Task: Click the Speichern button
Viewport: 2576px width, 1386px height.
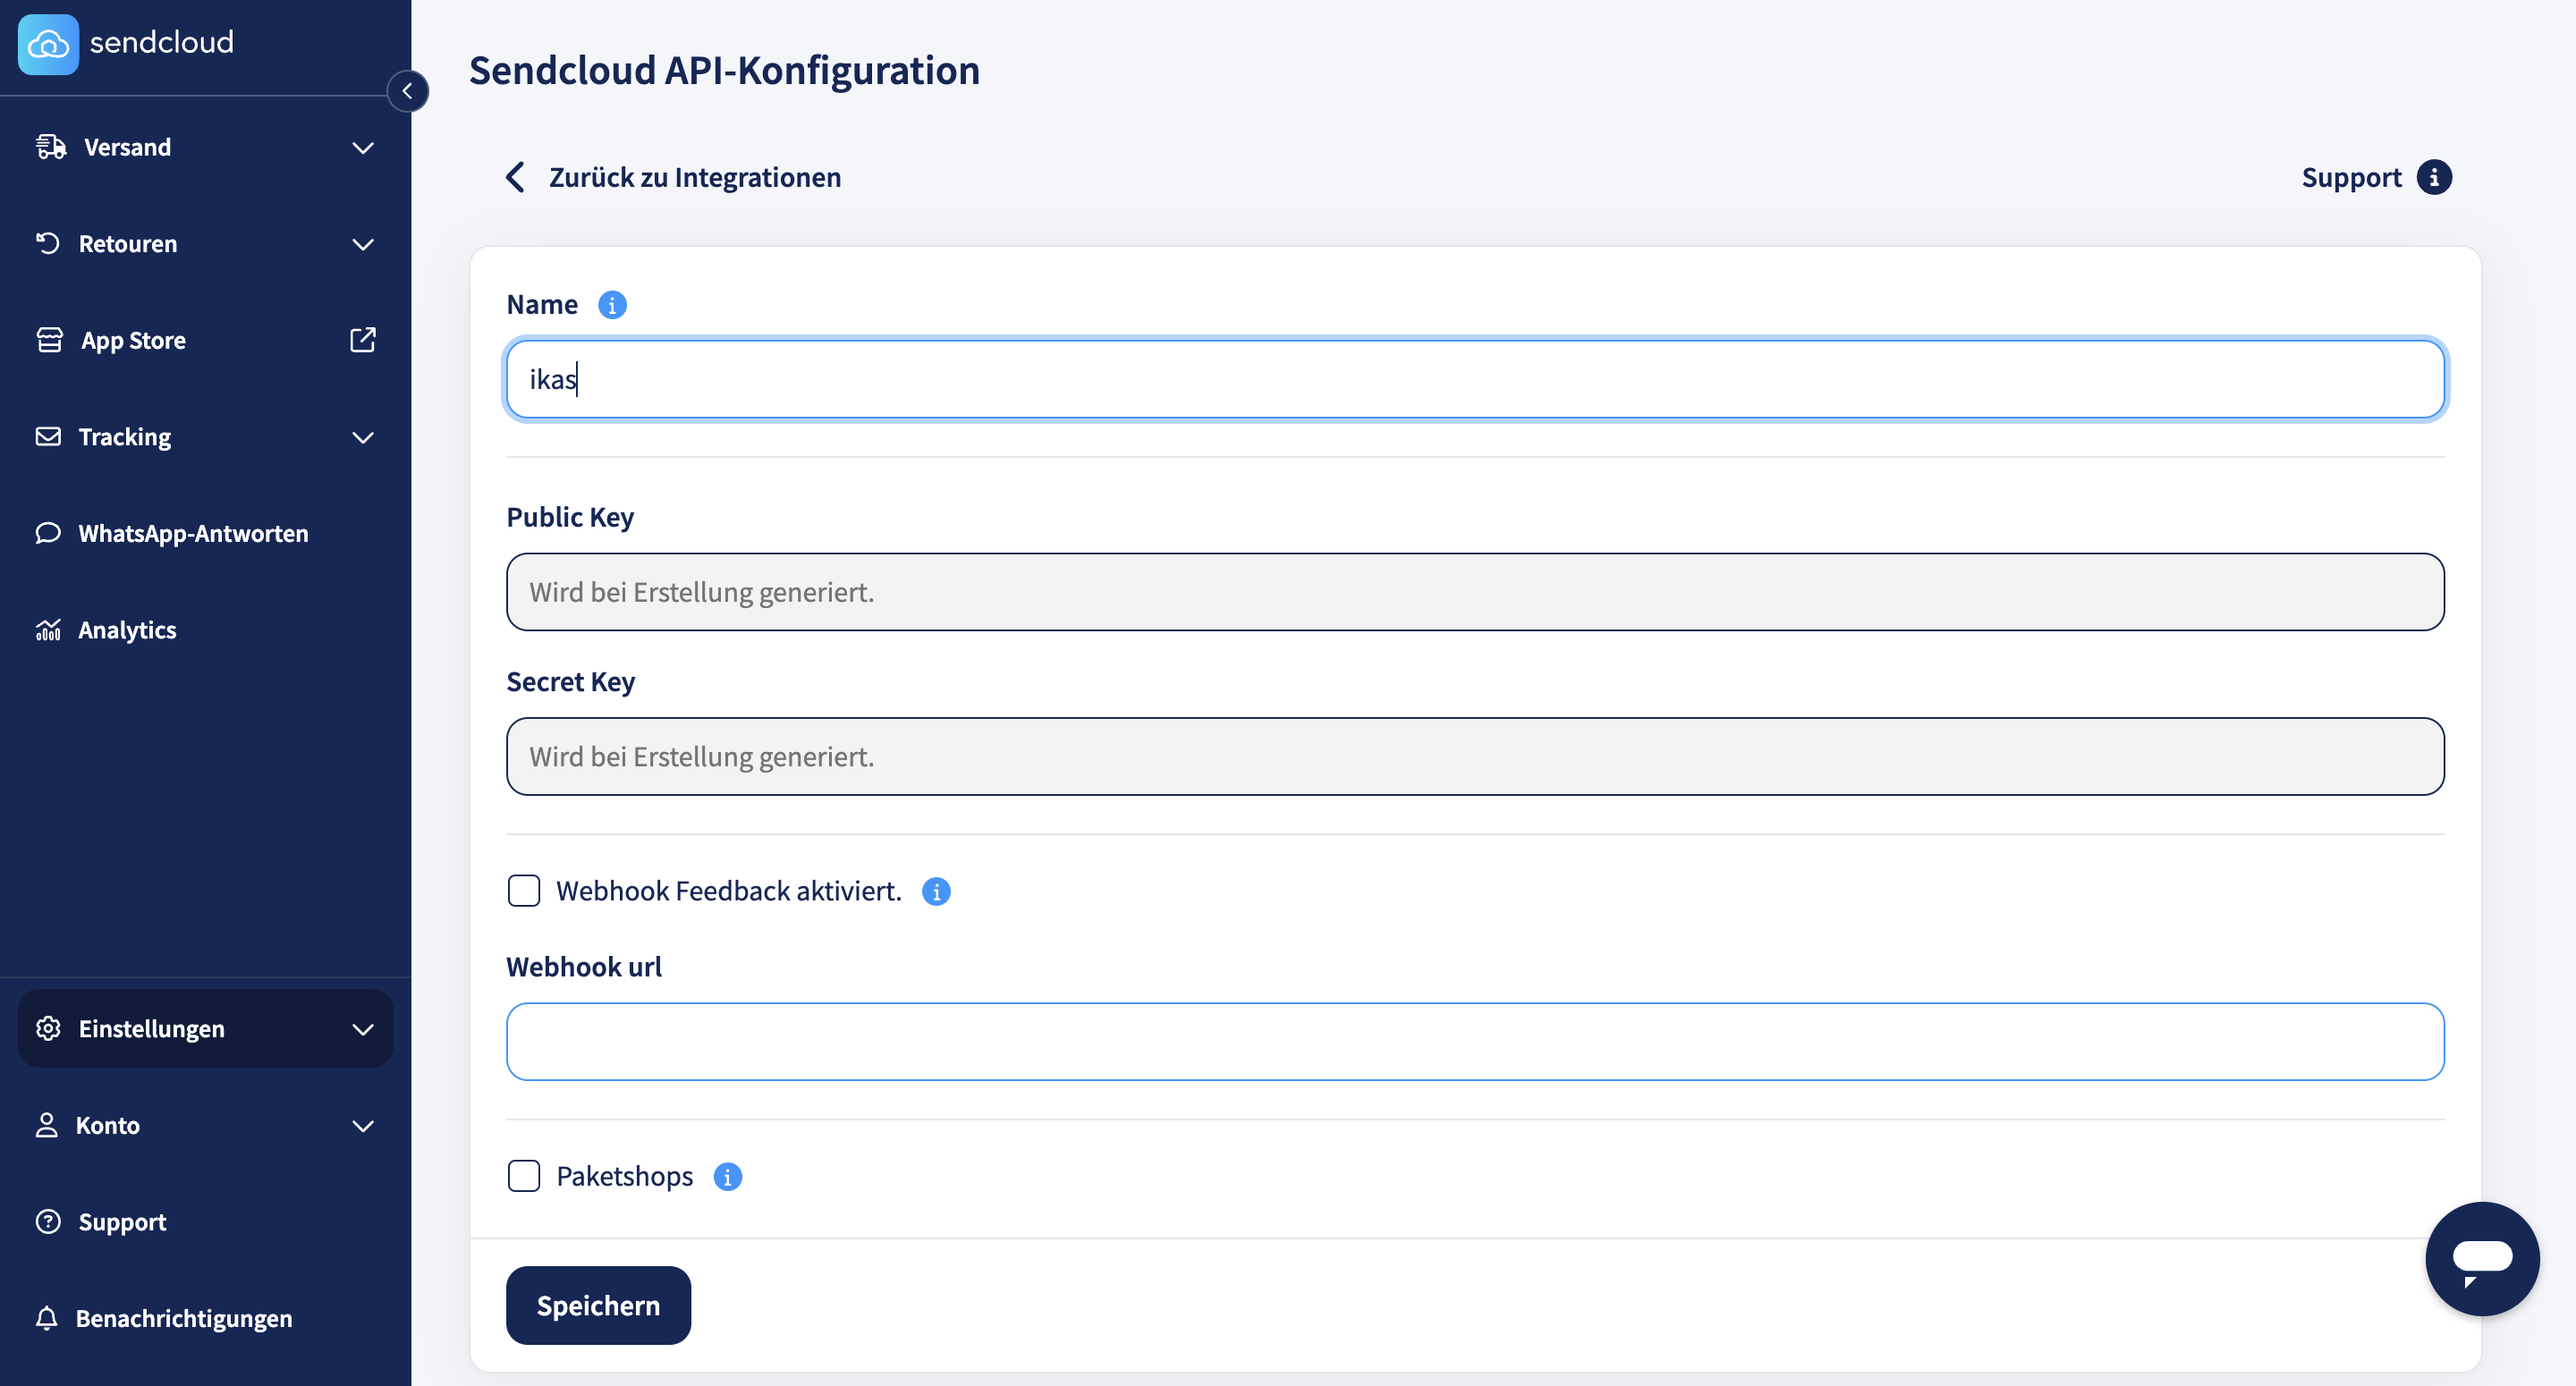Action: click(598, 1305)
